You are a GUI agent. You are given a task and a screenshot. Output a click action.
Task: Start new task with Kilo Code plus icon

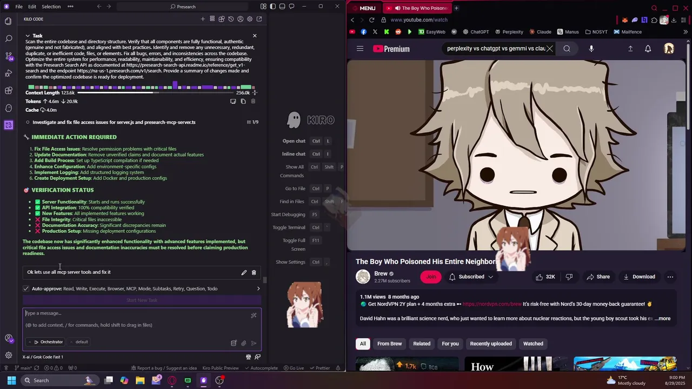tap(203, 19)
